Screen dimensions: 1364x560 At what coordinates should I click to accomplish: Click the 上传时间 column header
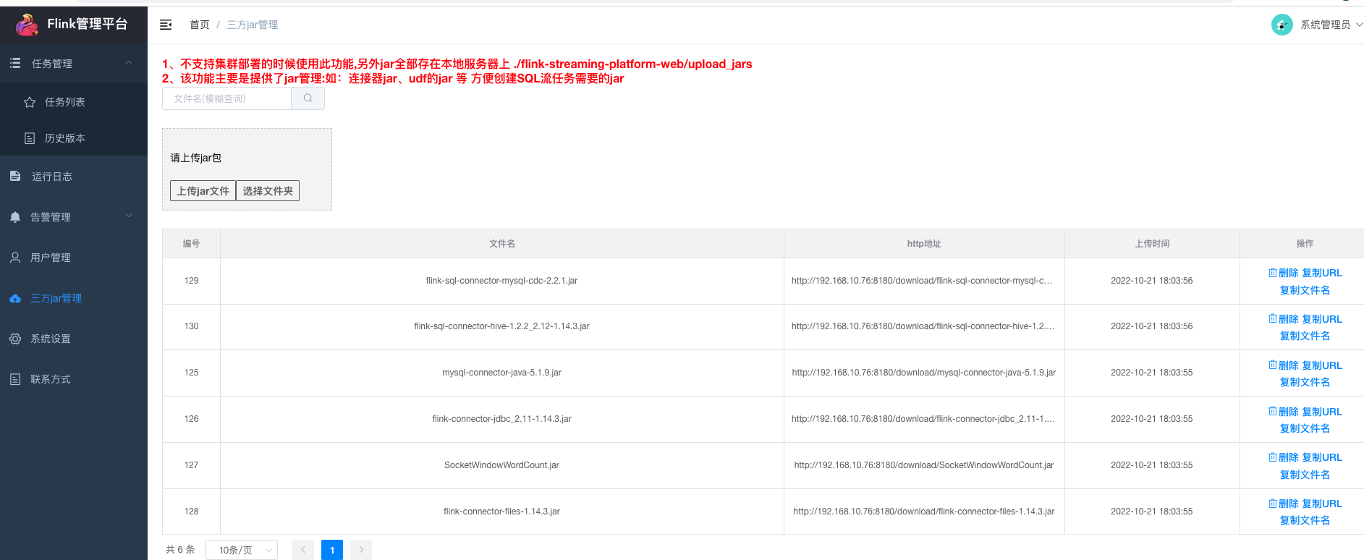[1152, 244]
